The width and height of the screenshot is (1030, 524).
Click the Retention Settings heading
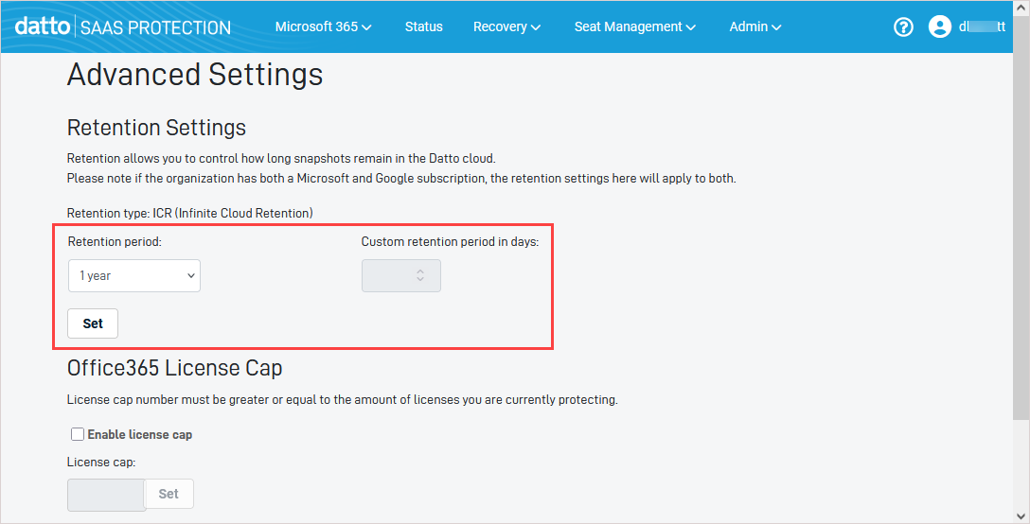(156, 128)
